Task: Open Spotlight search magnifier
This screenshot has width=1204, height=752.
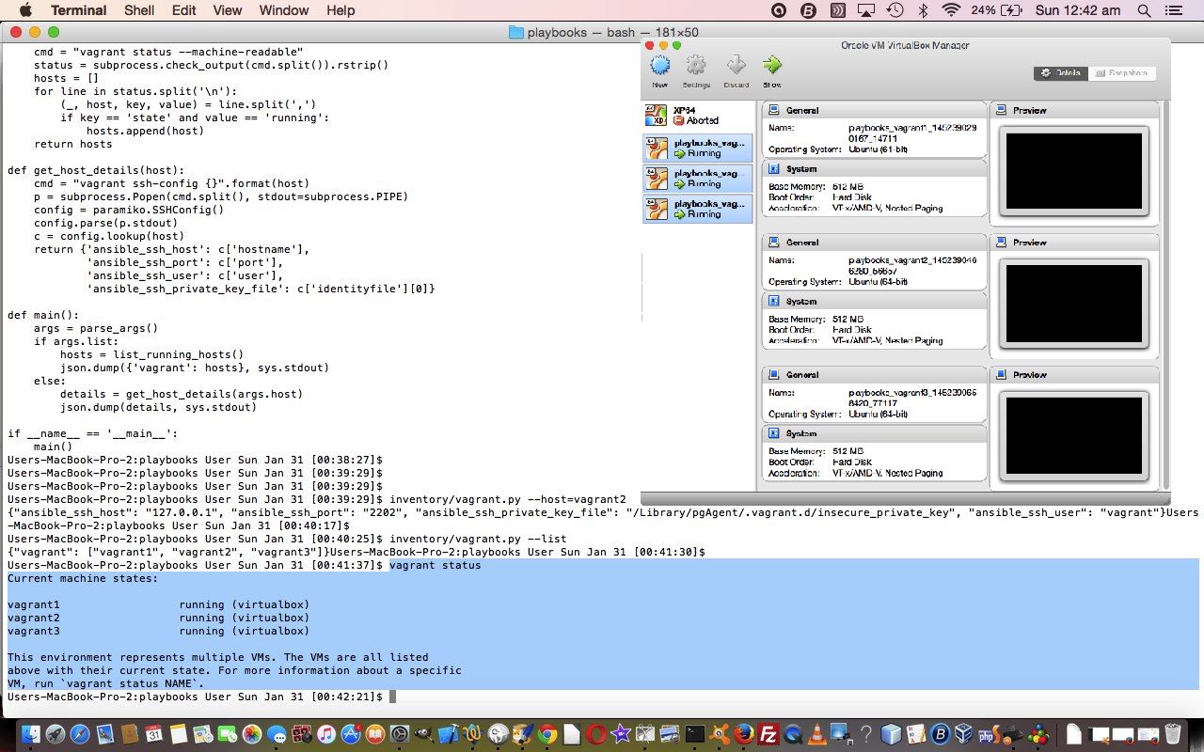Action: [x=1143, y=10]
